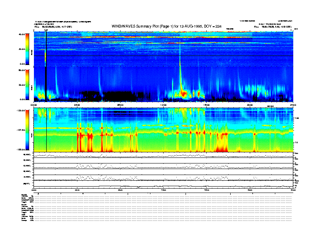The image size is (316, 244).
Task: Click the rotated RAD1 axis label
Action: (x=32, y=87)
